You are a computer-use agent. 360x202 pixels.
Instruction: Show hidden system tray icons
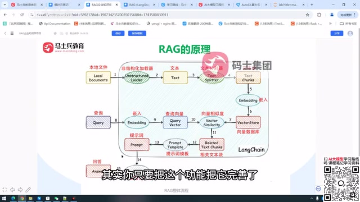(x=312, y=199)
